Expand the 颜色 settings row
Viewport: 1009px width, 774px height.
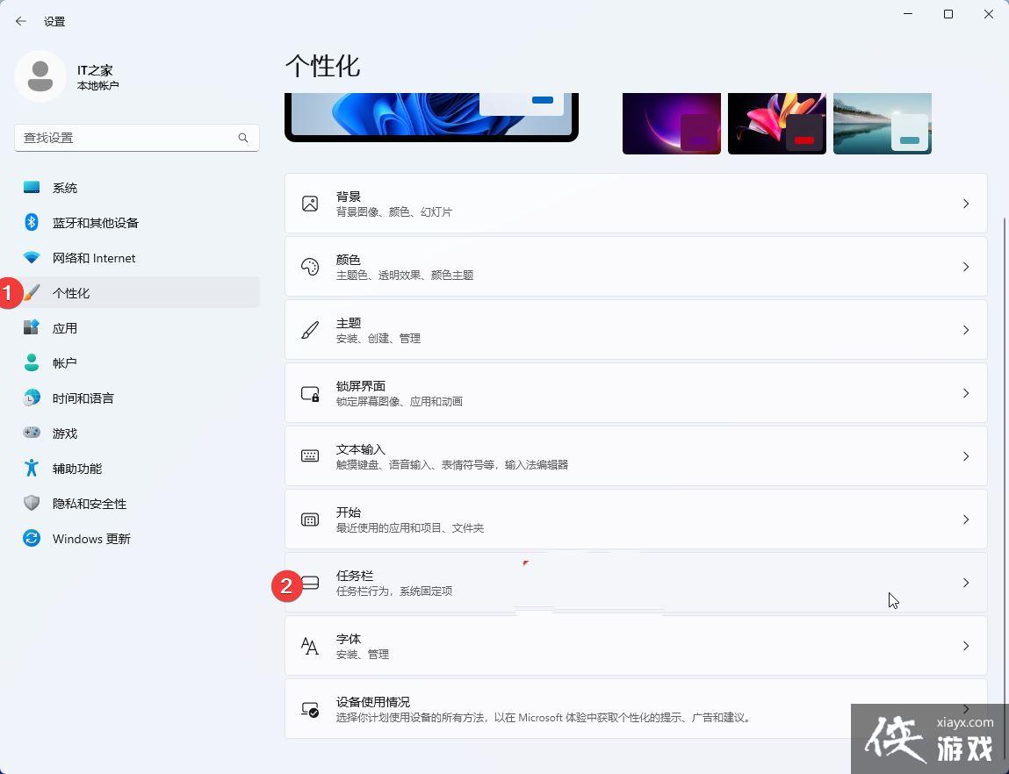point(636,266)
